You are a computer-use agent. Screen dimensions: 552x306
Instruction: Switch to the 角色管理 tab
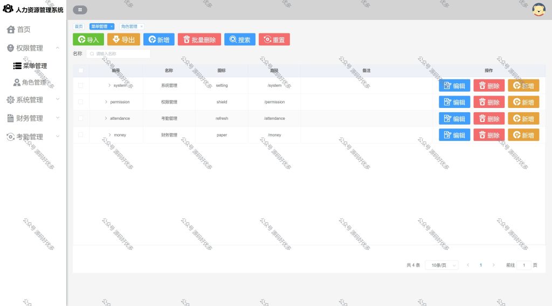(129, 26)
